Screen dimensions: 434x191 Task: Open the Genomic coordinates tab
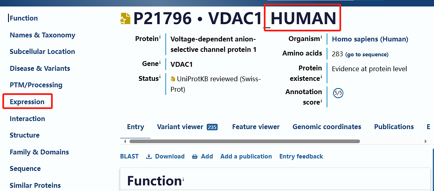(x=327, y=127)
